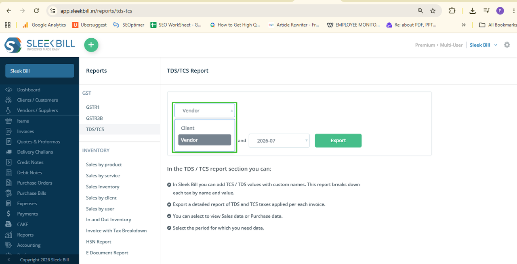Collapse the sidebar with the bottom-left chevron

pyautogui.click(x=9, y=260)
